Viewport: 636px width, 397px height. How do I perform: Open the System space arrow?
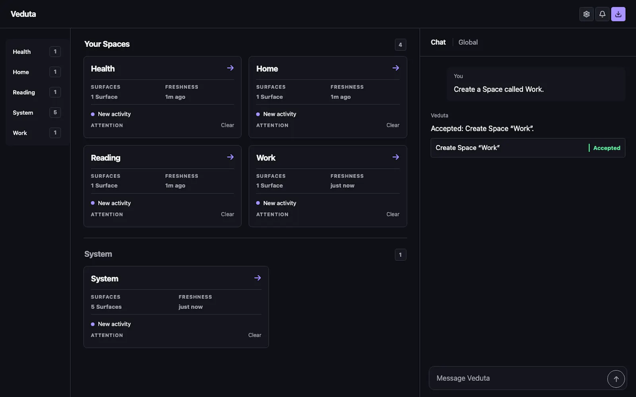(x=258, y=278)
